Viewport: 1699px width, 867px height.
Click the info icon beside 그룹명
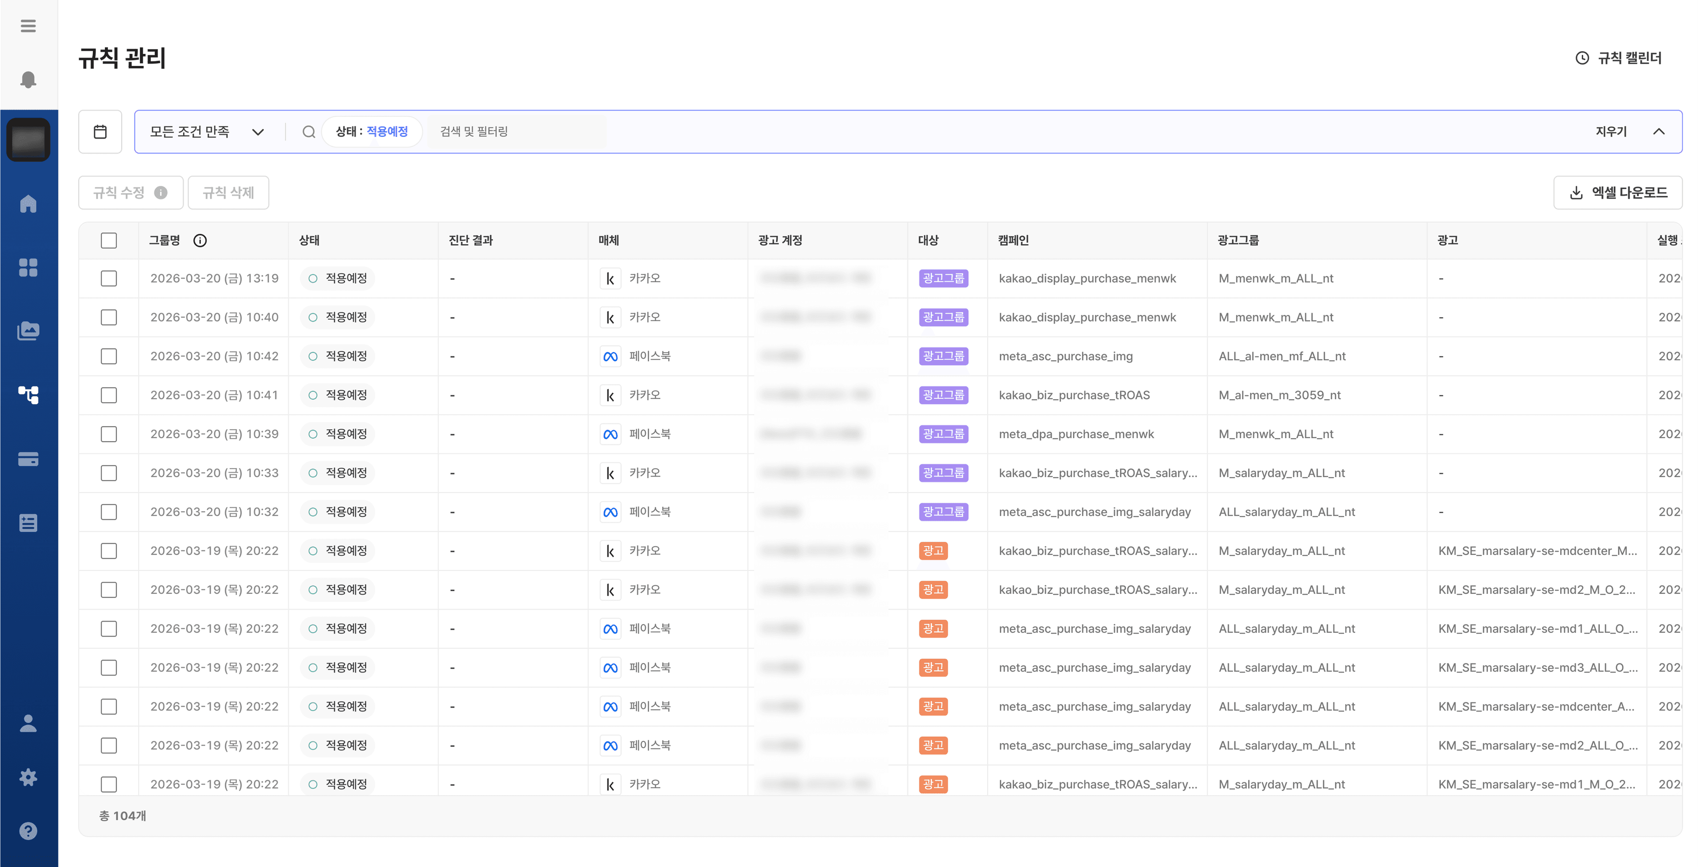point(200,241)
